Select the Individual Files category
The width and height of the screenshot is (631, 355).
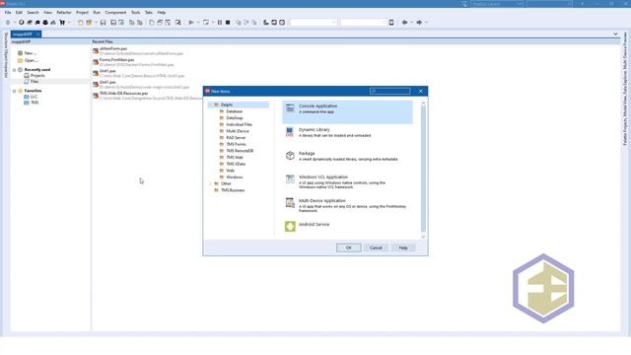[x=239, y=124]
